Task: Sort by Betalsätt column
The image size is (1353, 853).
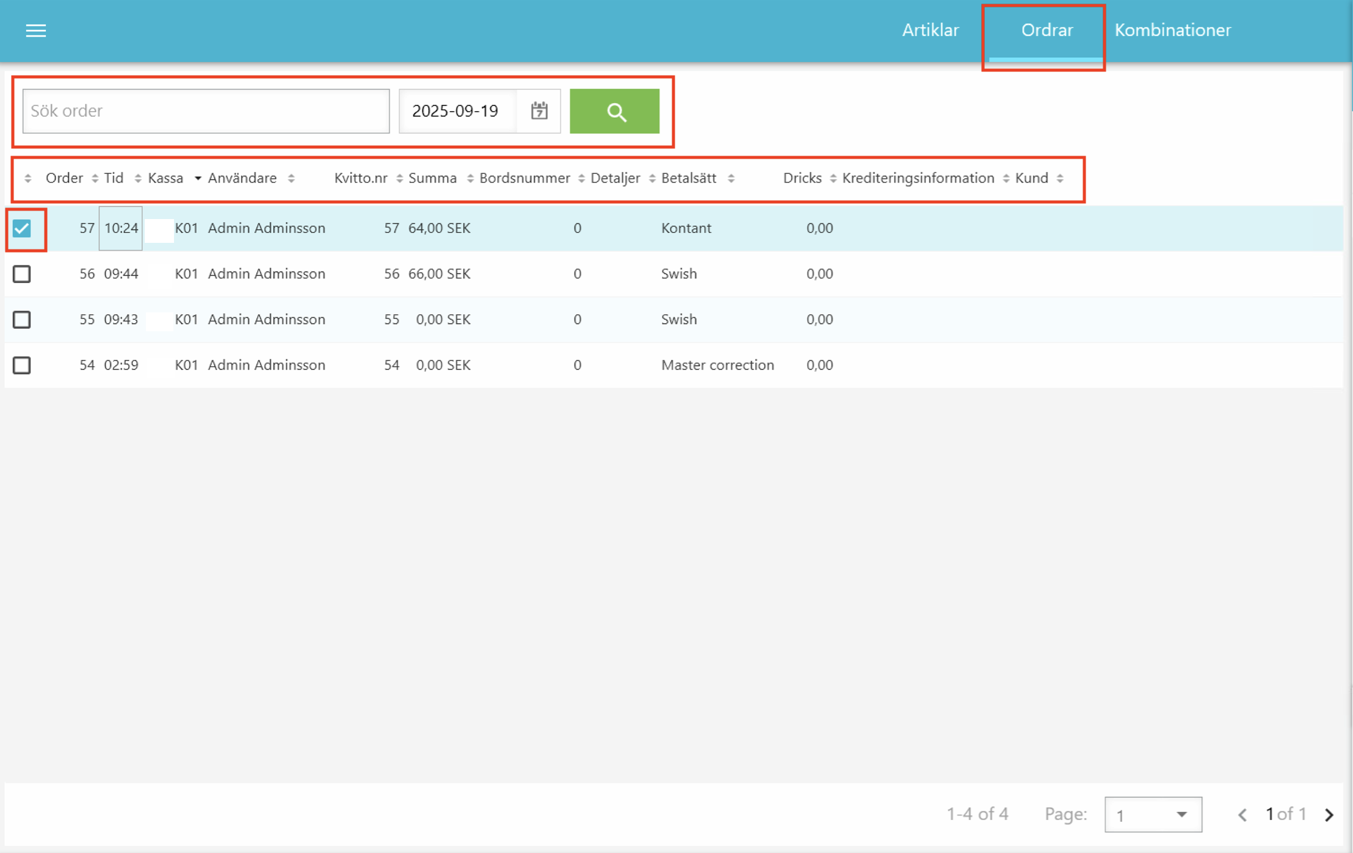Action: click(689, 178)
